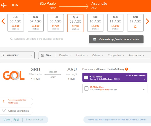This screenshot has width=151, height=126.
Task: Select QUA 09 AGO date tab
Action: coord(75,23)
